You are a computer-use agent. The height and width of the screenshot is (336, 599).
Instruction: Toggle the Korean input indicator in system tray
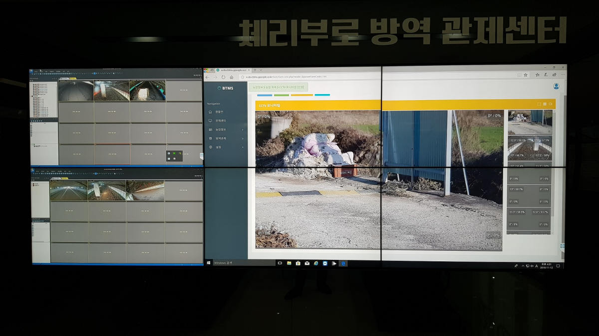[x=536, y=265]
